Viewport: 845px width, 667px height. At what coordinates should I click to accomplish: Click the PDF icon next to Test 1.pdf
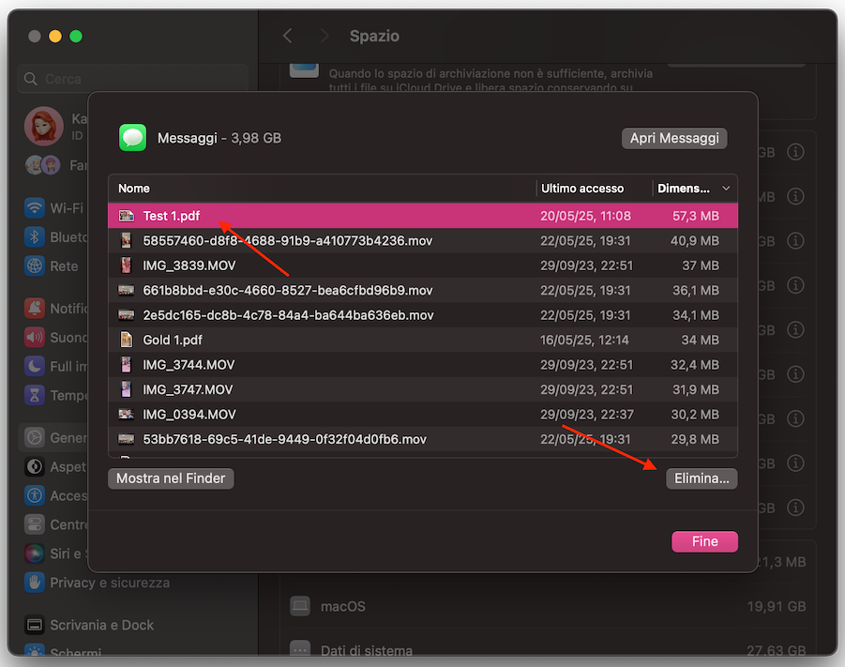[128, 215]
